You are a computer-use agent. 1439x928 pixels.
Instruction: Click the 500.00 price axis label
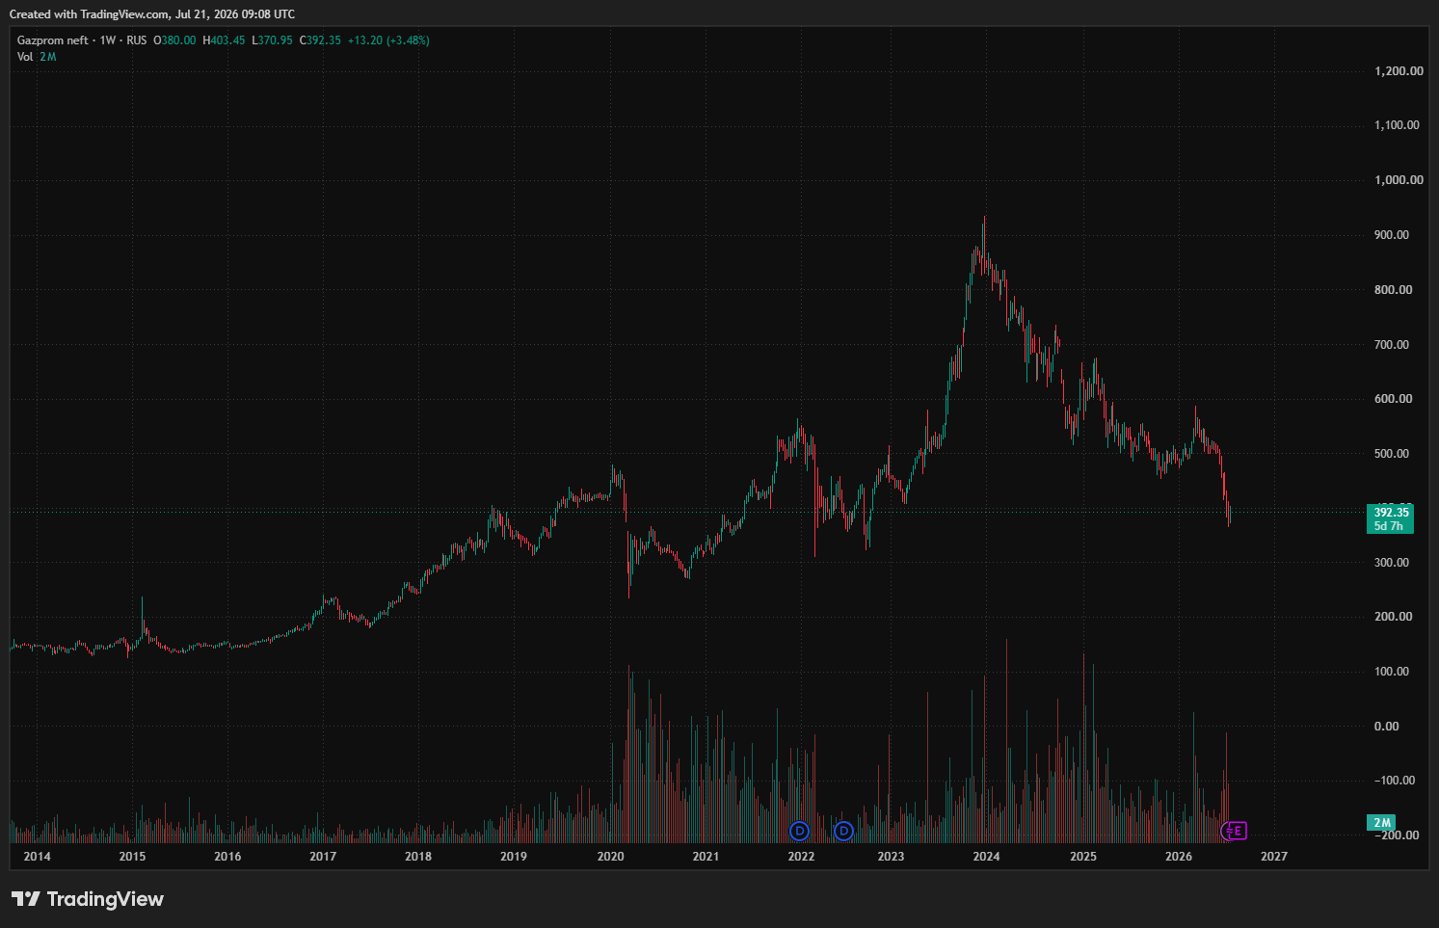[1392, 454]
